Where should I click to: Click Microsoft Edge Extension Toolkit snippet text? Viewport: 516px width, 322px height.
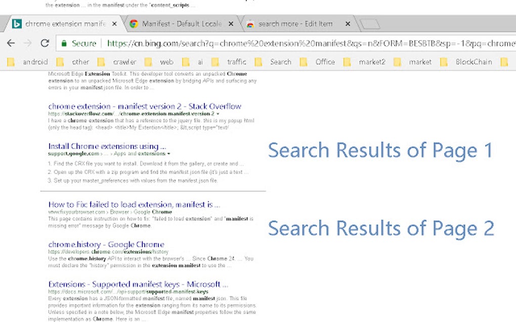152,81
